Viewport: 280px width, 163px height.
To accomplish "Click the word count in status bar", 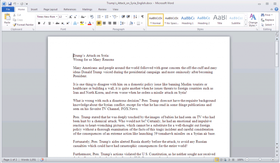I will (x=29, y=160).
